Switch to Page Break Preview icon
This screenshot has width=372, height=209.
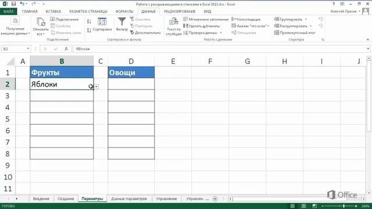point(314,206)
